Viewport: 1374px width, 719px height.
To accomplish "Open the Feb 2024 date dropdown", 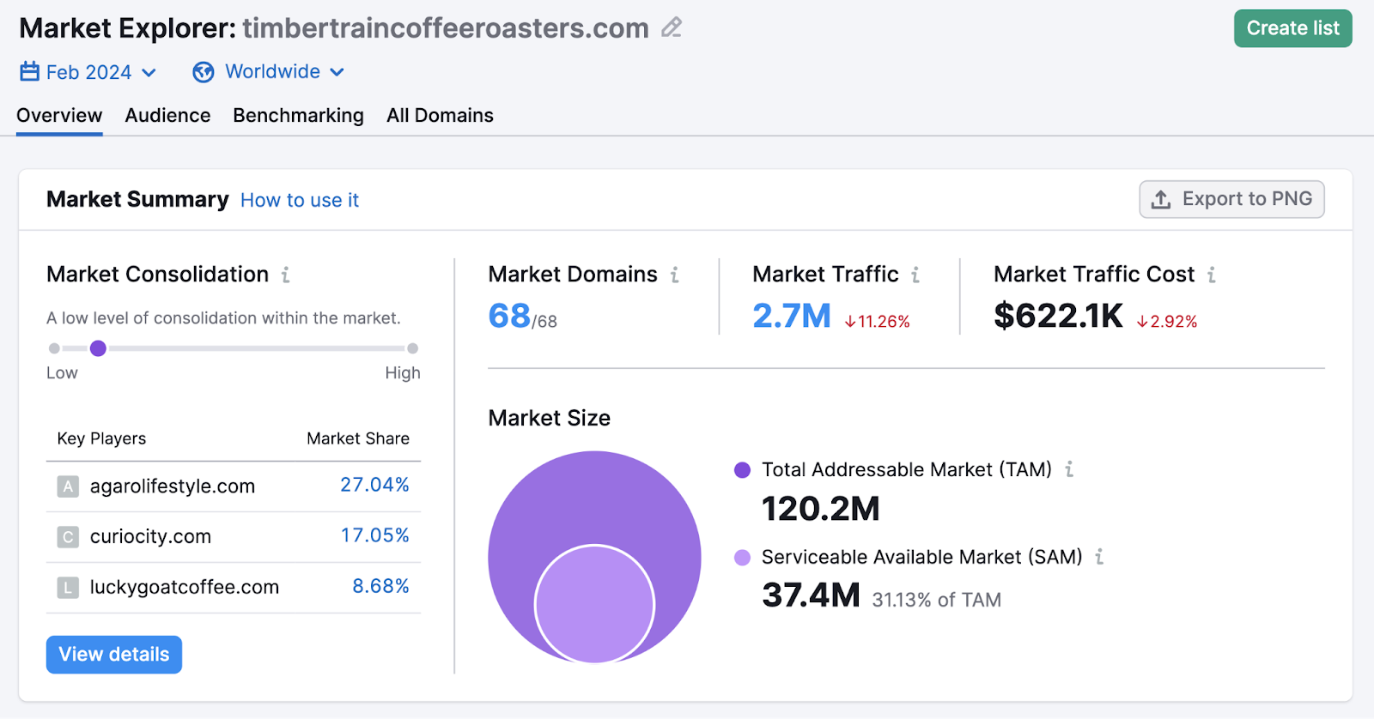I will (89, 72).
